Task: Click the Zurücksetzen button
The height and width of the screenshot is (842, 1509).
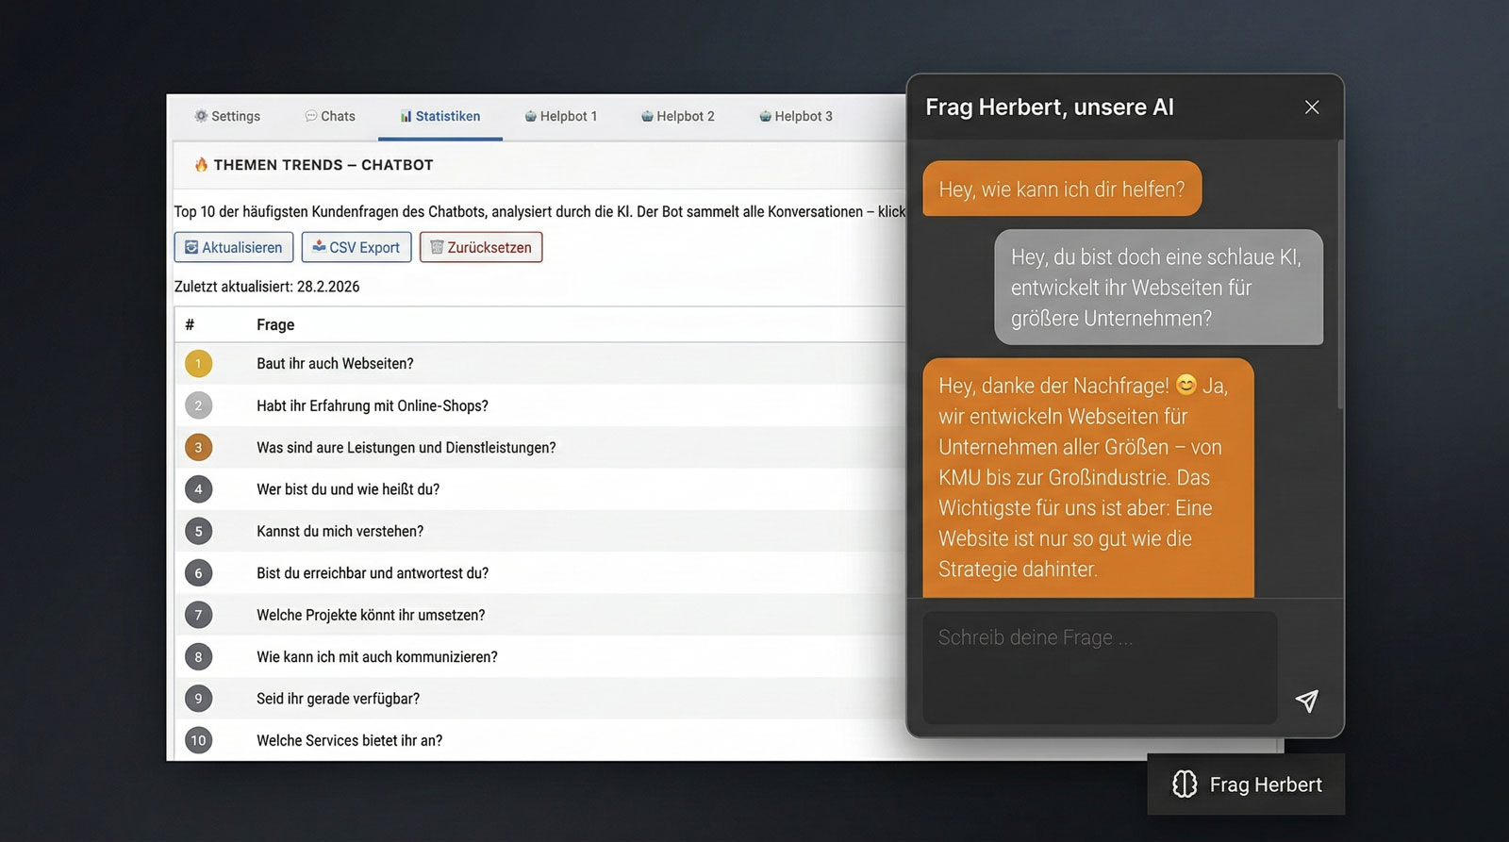Action: click(481, 247)
